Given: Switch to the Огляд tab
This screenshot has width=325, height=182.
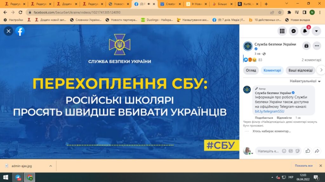Looking at the screenshot, I should (x=251, y=70).
